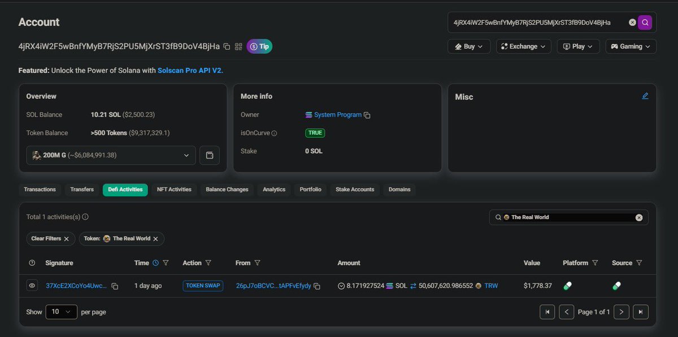Select the Defi Activities tab
The image size is (678, 337).
point(125,190)
